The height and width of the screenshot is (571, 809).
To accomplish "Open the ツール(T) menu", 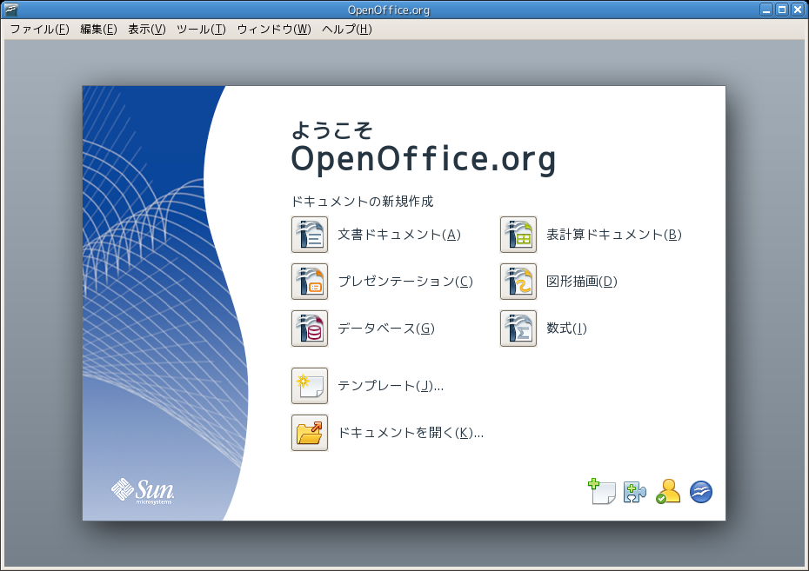I will (x=201, y=30).
